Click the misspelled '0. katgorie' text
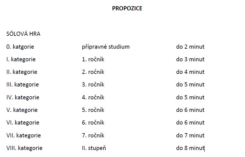Viewport: 245px width, 157px height. tap(20, 47)
